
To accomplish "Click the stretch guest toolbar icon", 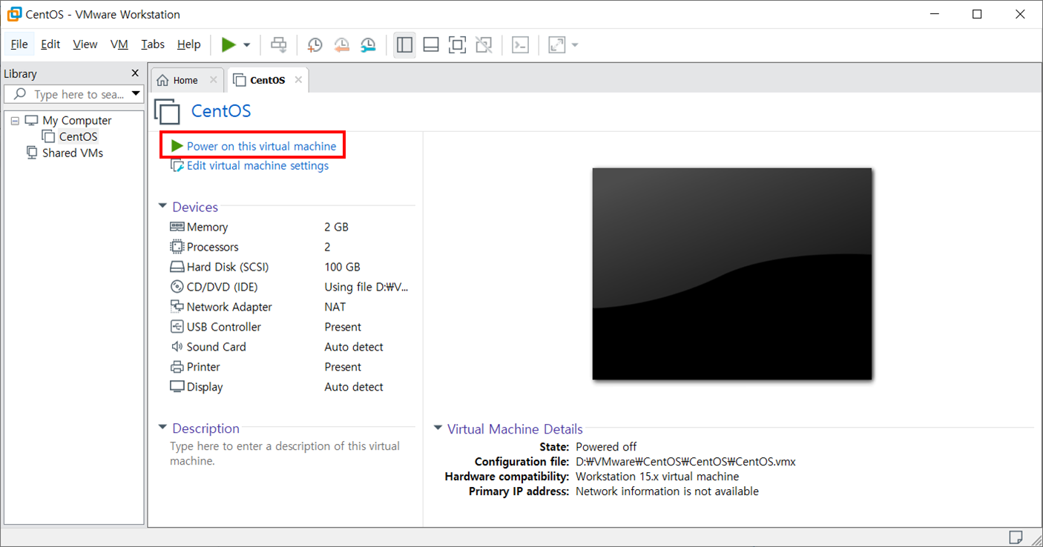I will [x=557, y=45].
